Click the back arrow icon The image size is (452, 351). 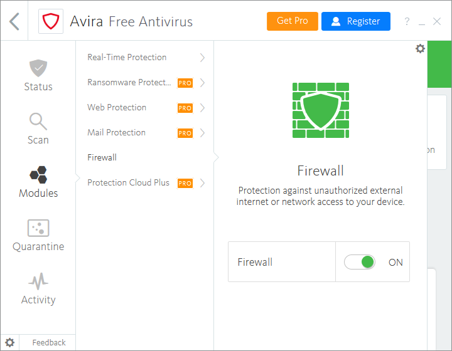click(14, 21)
